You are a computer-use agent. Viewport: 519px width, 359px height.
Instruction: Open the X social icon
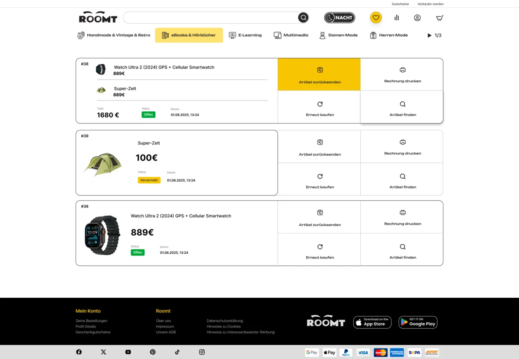(103, 352)
